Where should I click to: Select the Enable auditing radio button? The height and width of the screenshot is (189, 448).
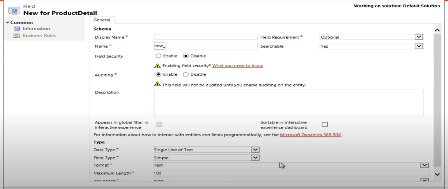click(158, 74)
